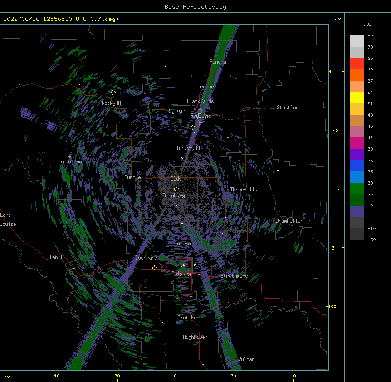Click the Olds city label

click(176, 179)
